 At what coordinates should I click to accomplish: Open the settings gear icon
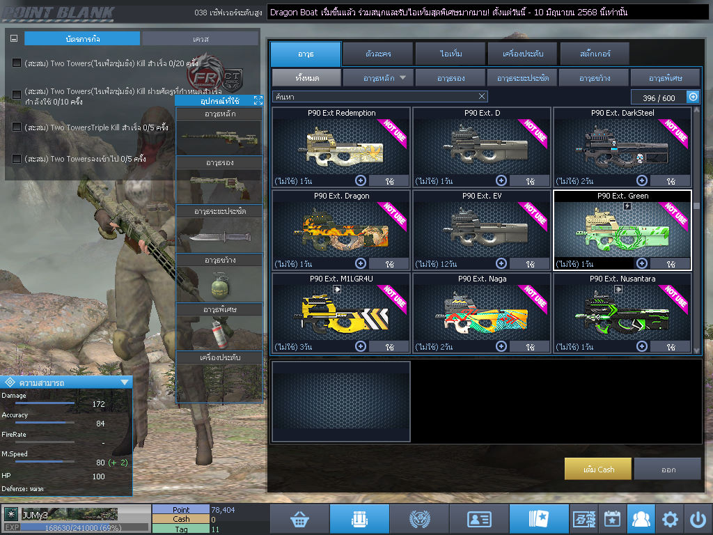click(x=670, y=519)
